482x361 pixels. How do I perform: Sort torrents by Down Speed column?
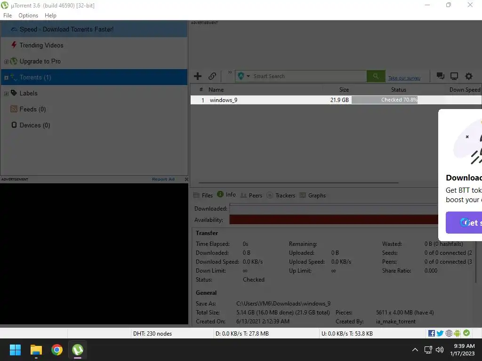point(464,90)
